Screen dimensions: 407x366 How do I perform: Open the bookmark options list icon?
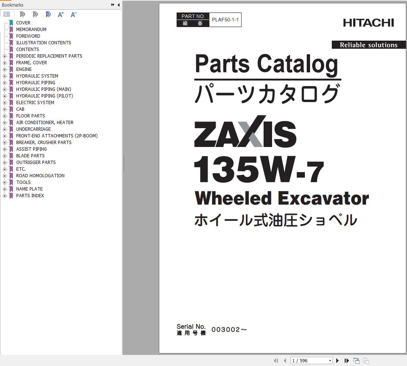[x=7, y=14]
